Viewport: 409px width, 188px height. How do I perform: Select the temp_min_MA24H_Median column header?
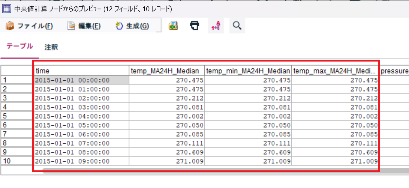point(248,71)
